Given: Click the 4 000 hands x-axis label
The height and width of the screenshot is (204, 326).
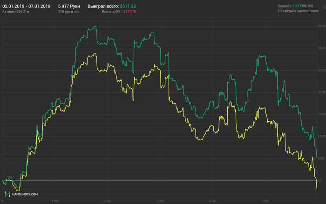Looking at the screenshot, I should 213,201.
